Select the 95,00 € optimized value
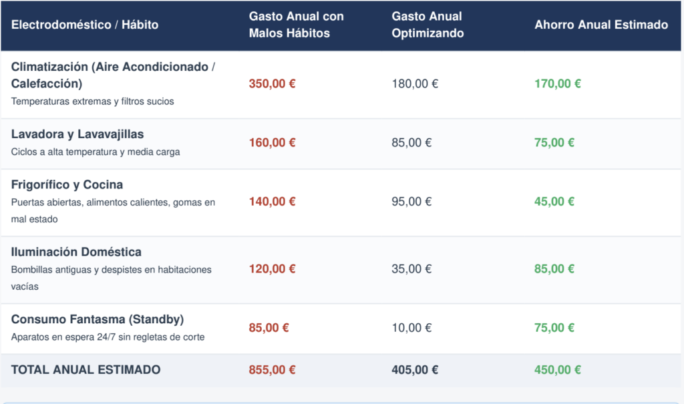The height and width of the screenshot is (404, 684). 411,202
